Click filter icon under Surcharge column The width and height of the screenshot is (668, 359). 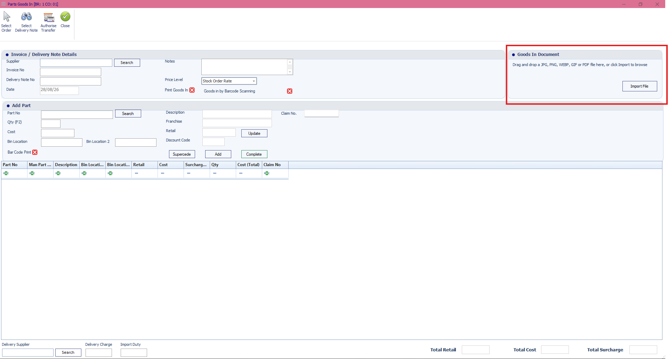click(188, 173)
